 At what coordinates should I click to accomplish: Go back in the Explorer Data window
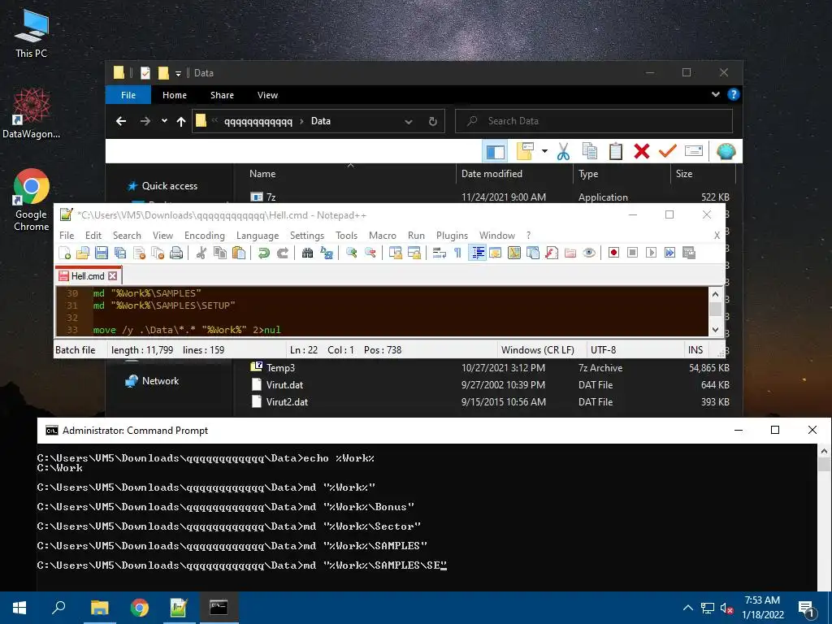coord(121,122)
